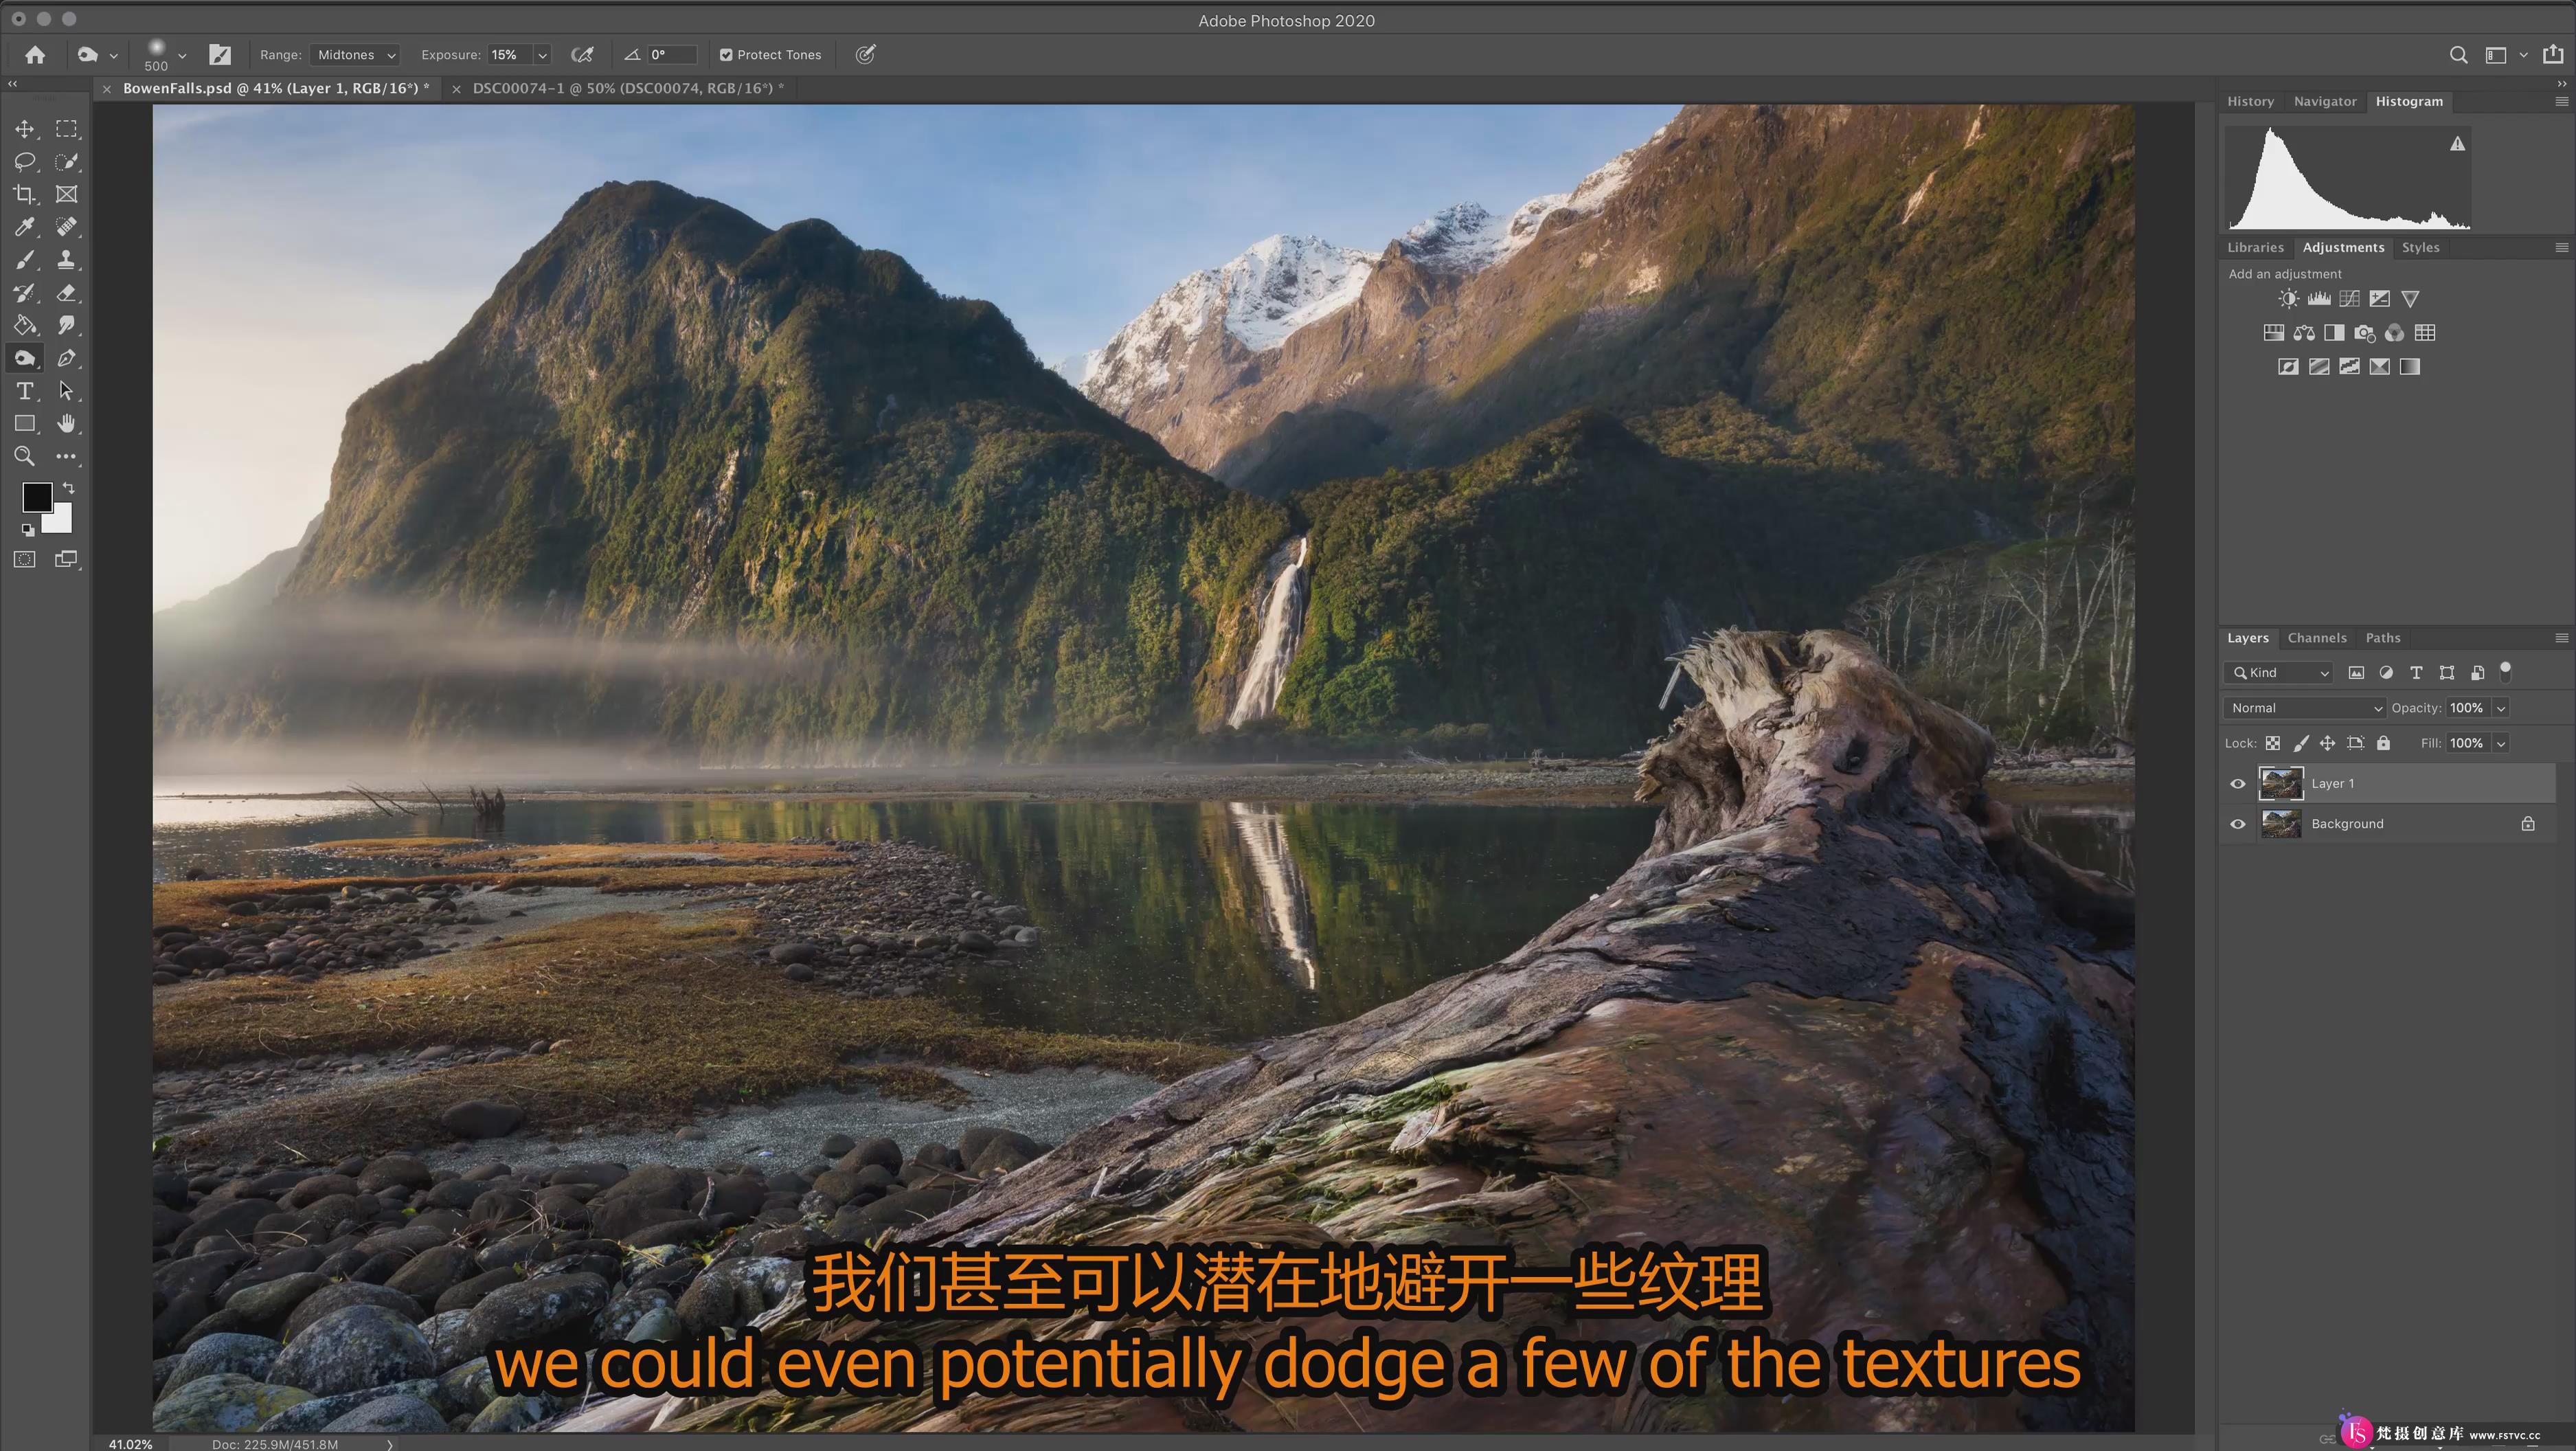Image resolution: width=2576 pixels, height=1451 pixels.
Task: Select the Crop tool
Action: [x=25, y=193]
